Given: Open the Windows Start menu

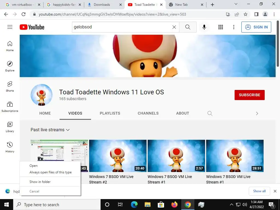Looking at the screenshot, I should coord(7,205).
